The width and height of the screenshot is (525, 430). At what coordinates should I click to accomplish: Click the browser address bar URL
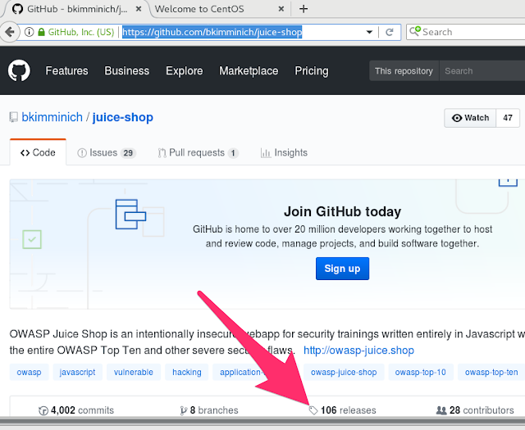pyautogui.click(x=212, y=32)
